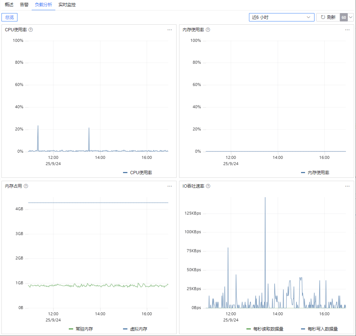Click the 内存使用率 panel title
The width and height of the screenshot is (356, 336).
(193, 30)
